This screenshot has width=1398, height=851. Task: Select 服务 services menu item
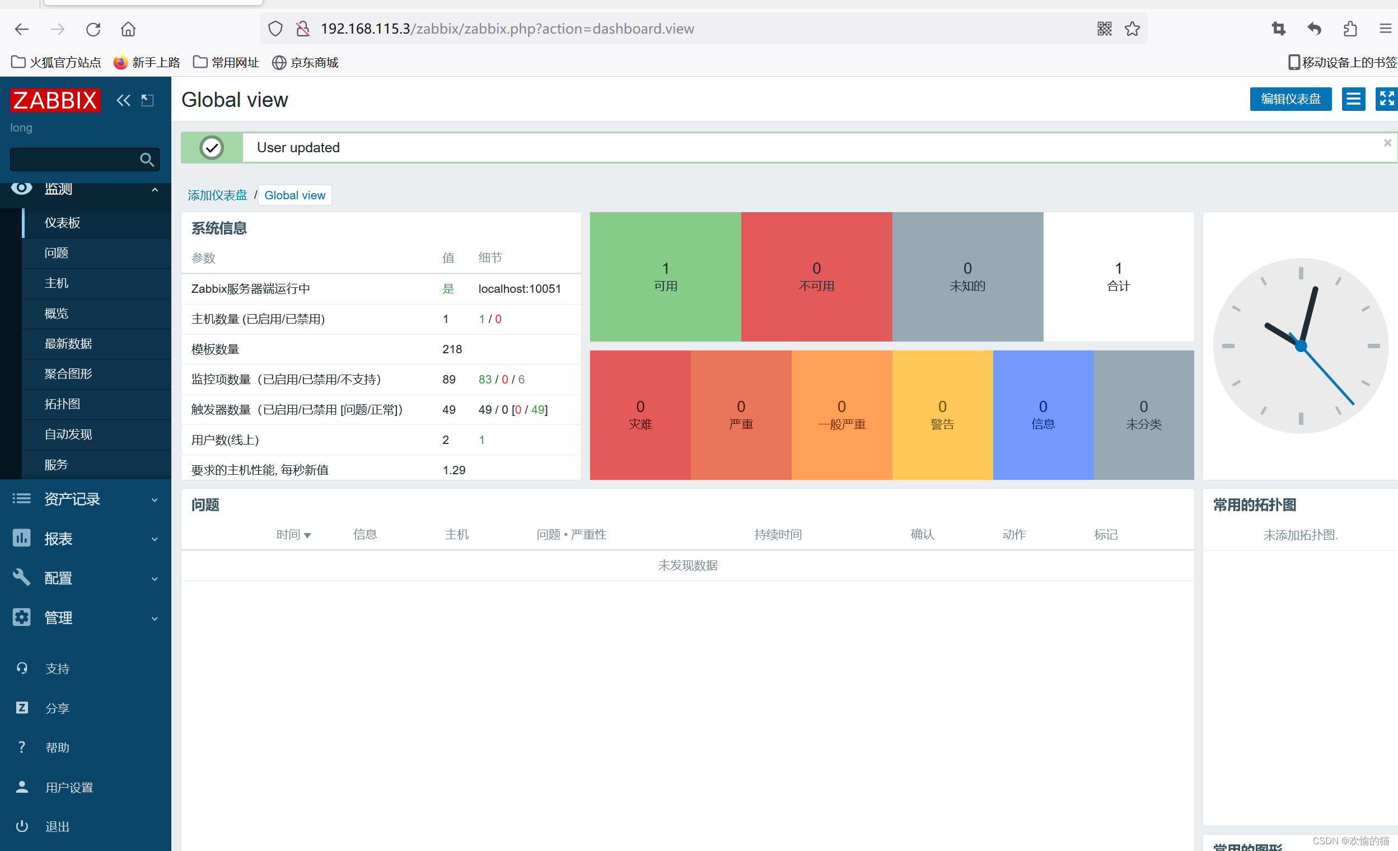[96, 465]
